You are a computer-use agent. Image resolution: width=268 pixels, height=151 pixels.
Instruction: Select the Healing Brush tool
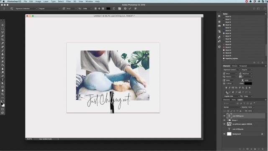(3, 47)
